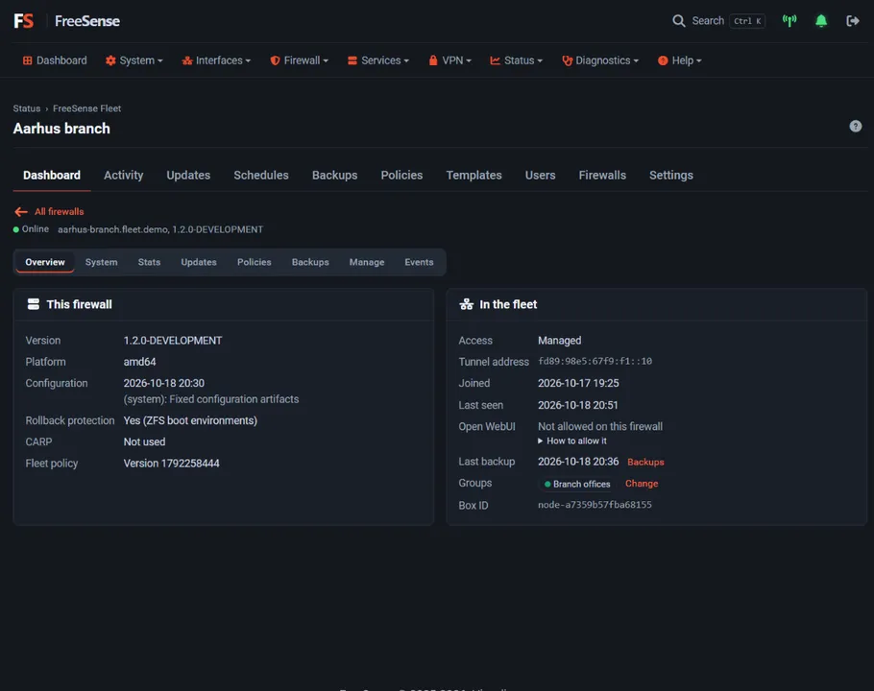The width and height of the screenshot is (874, 691).
Task: Open the Diagnostics dropdown menu
Action: (600, 60)
